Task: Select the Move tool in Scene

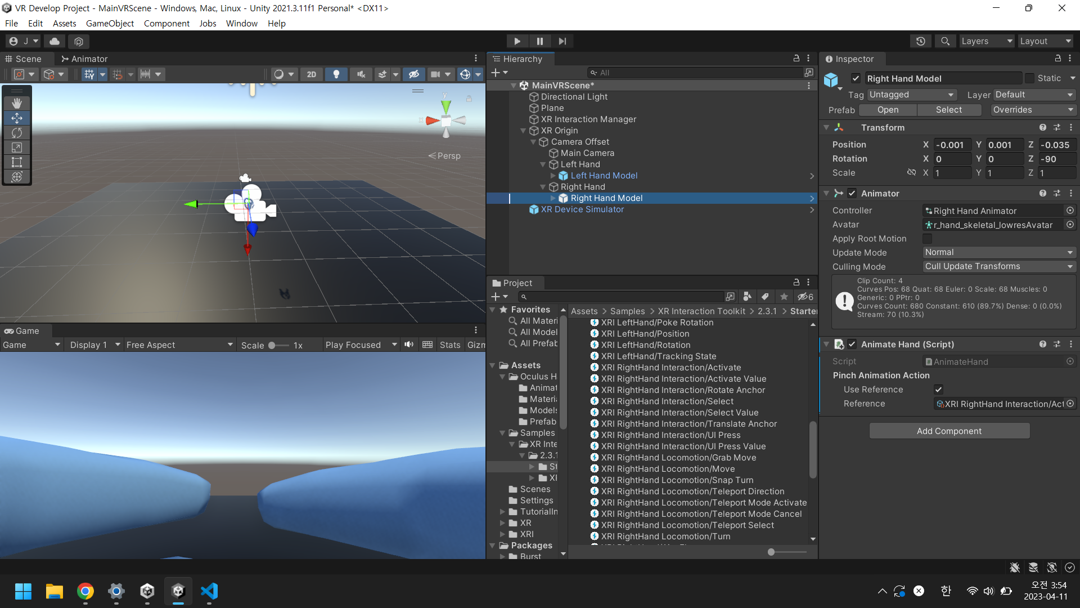Action: coord(17,118)
